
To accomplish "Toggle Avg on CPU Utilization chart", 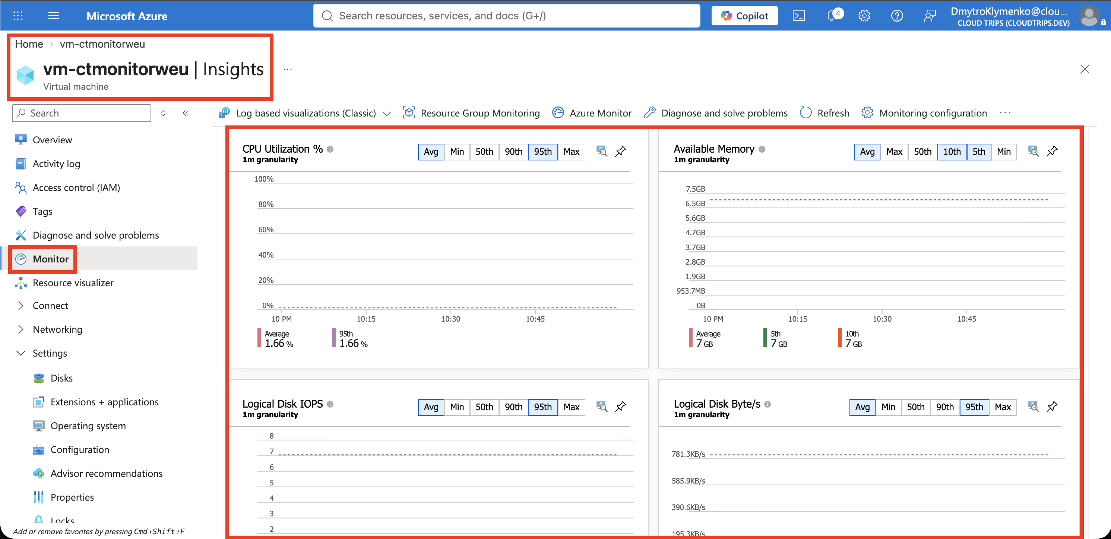I will [x=431, y=152].
